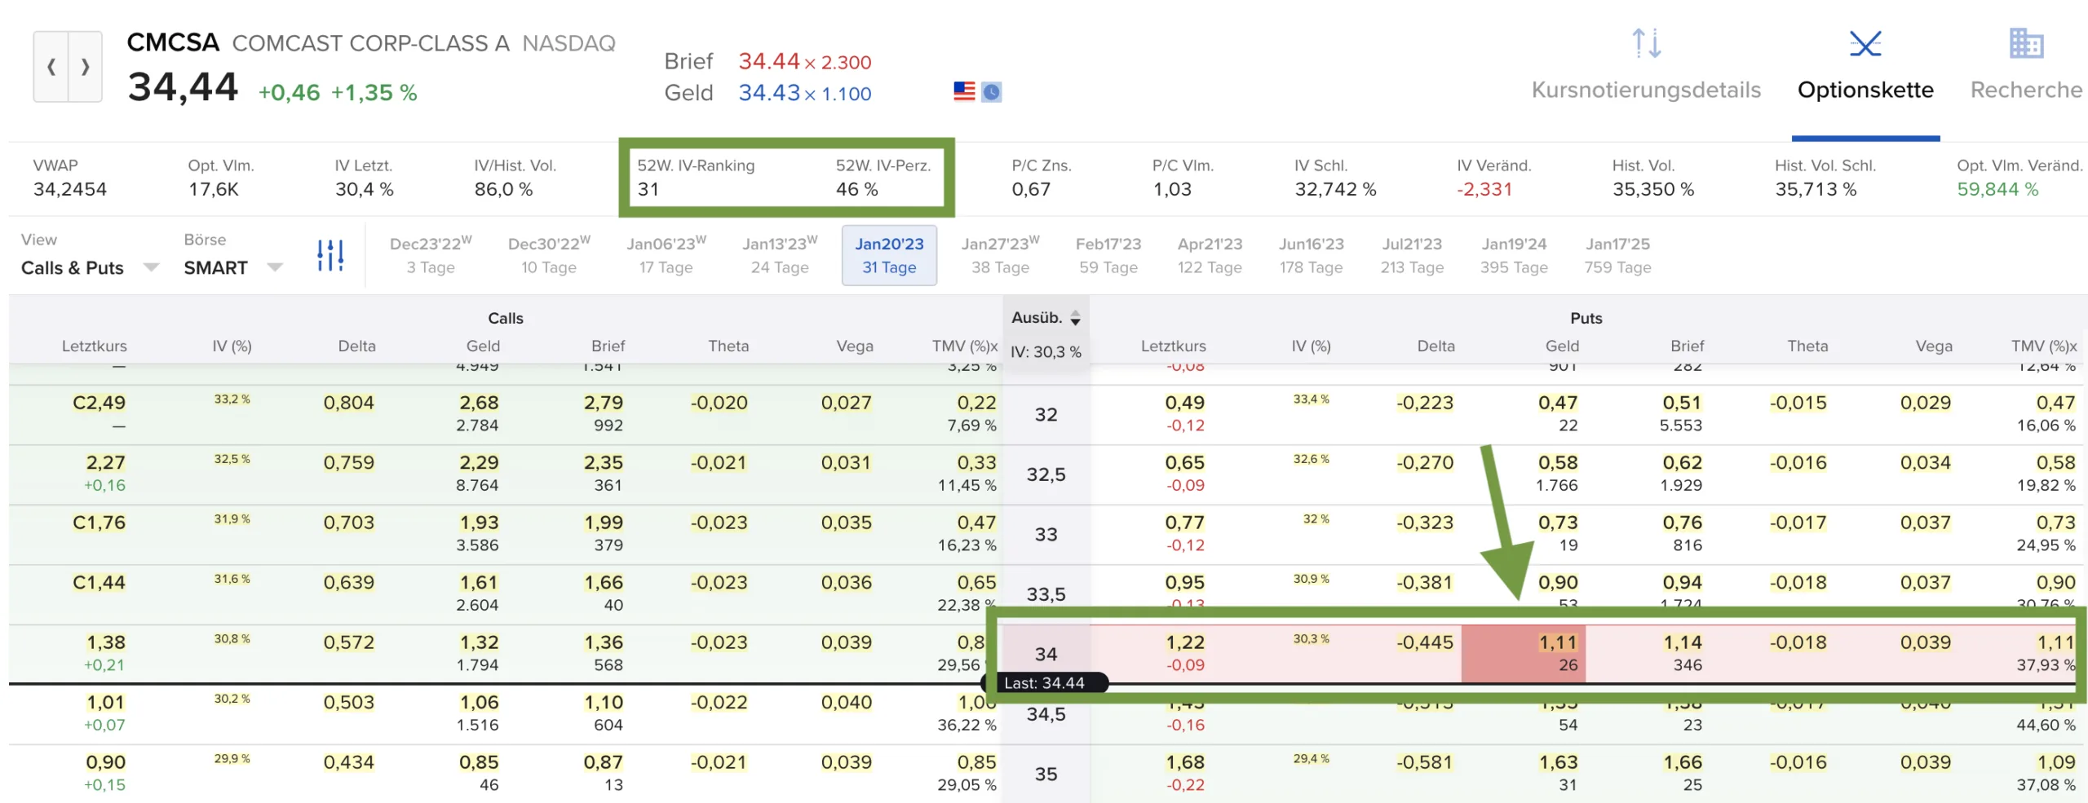
Task: Click put Brief 0,51 at strike 32
Action: pos(1683,403)
